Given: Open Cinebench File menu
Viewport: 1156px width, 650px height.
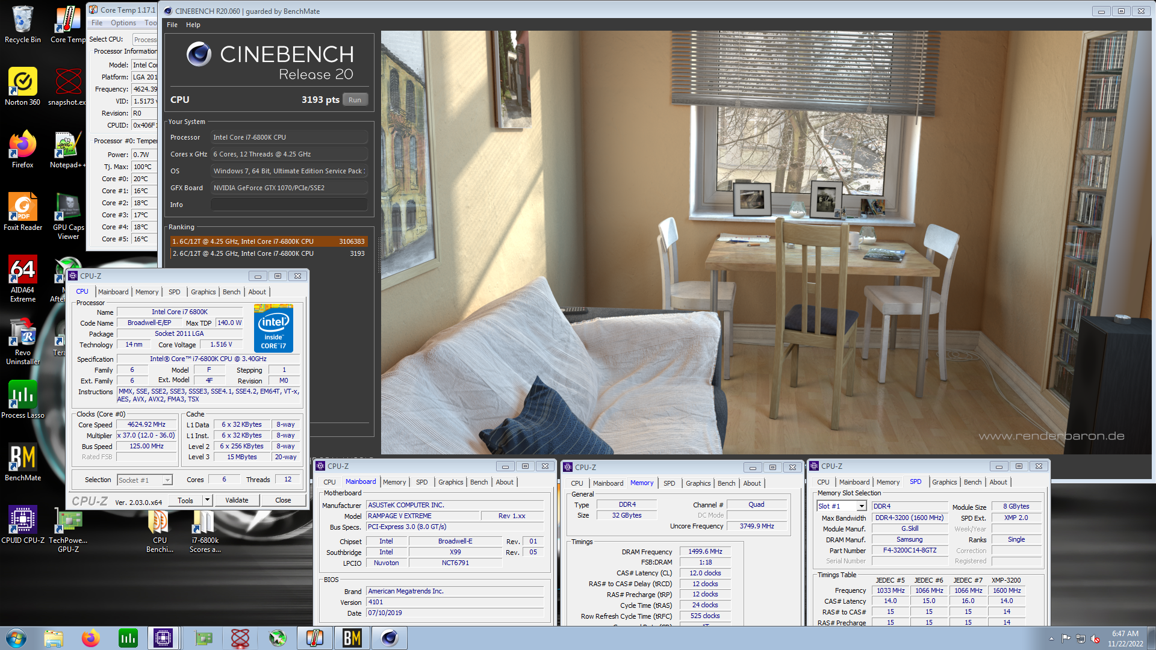Looking at the screenshot, I should click(x=172, y=25).
